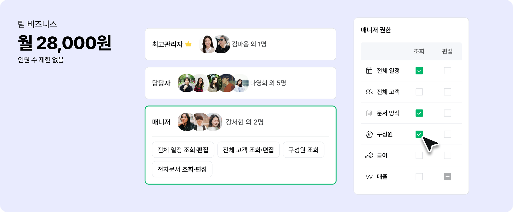Click the won currency icon for 매출
Screen dimensions: 513x212
(369, 177)
